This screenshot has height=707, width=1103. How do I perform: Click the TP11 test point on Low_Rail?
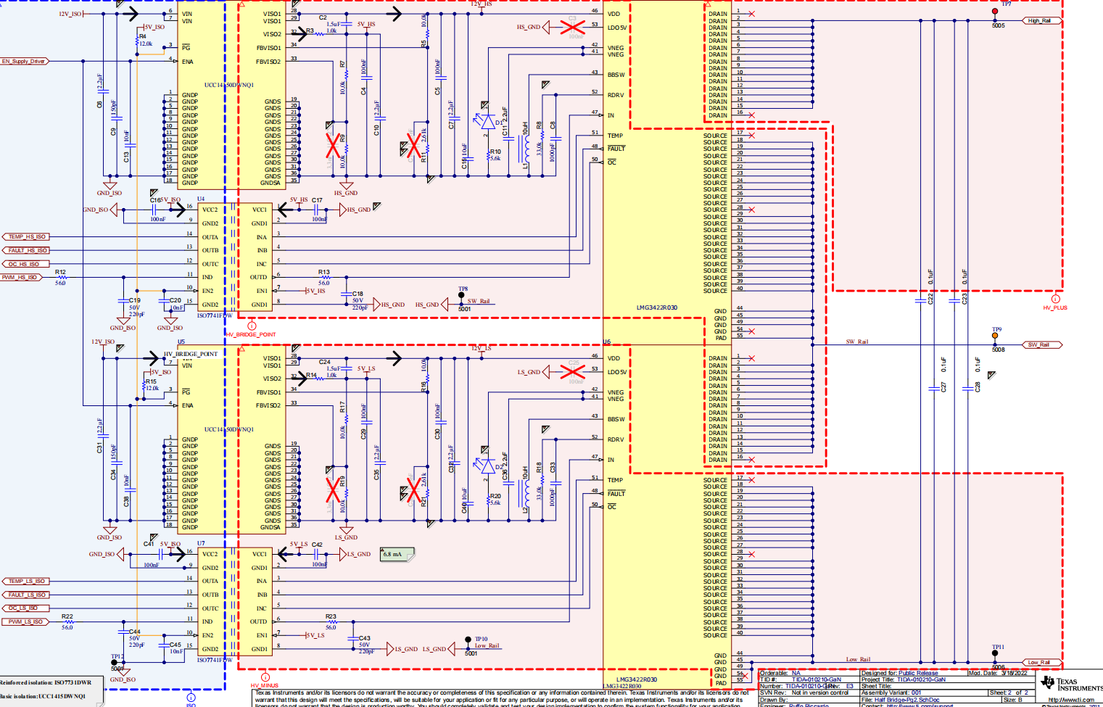[995, 653]
